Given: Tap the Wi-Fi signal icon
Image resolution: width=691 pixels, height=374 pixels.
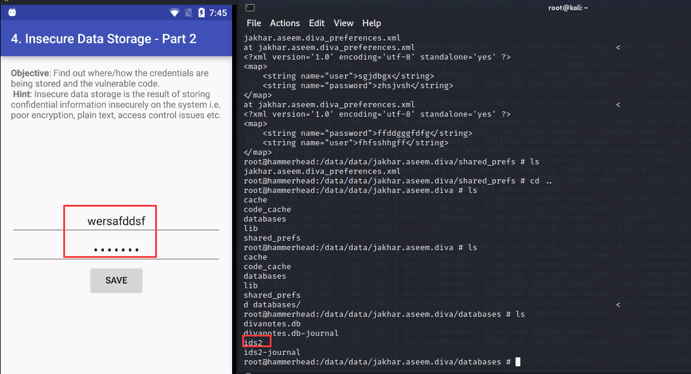Looking at the screenshot, I should click(174, 13).
